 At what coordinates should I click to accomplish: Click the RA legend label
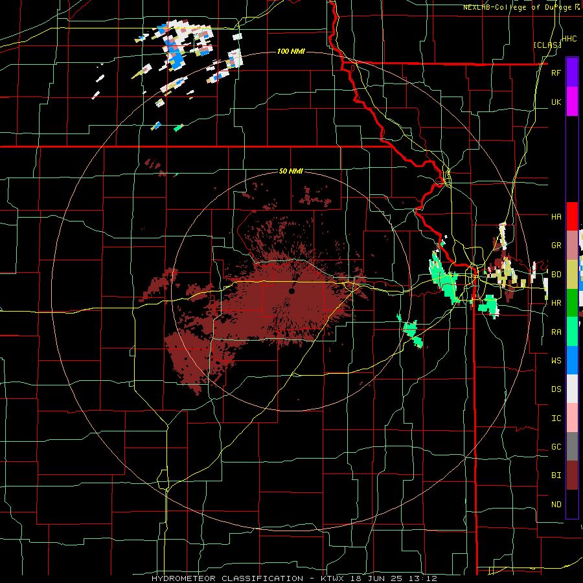[556, 332]
